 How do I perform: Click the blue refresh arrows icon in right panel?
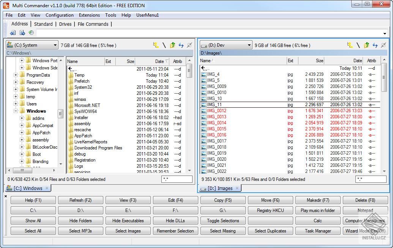[375, 45]
